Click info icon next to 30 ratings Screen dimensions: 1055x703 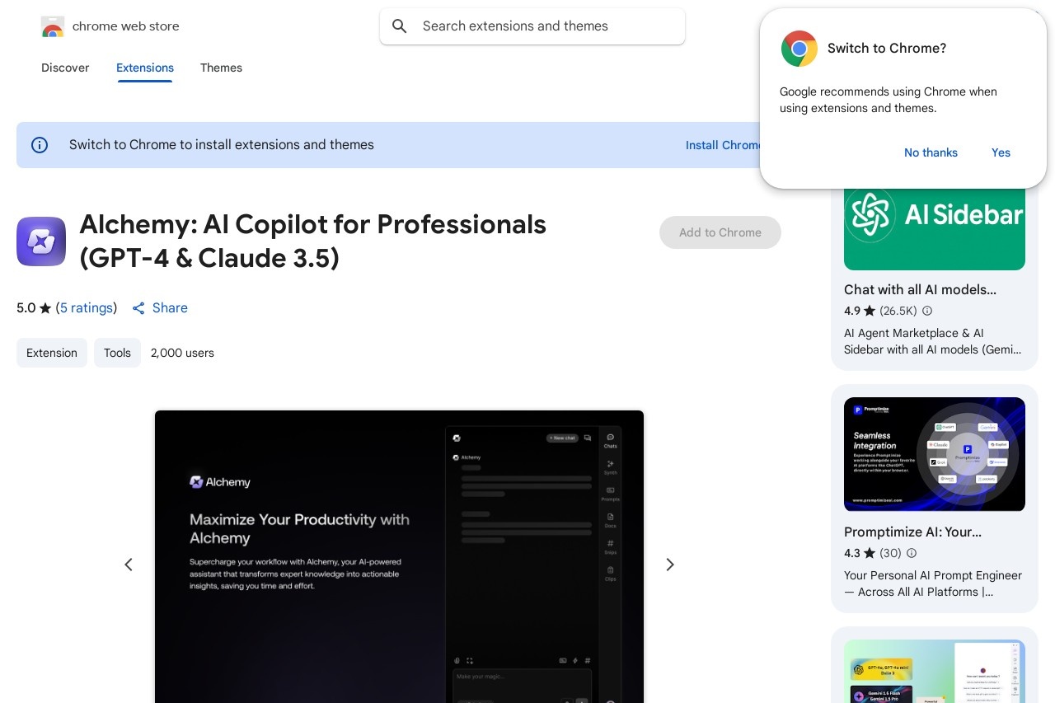(x=912, y=553)
